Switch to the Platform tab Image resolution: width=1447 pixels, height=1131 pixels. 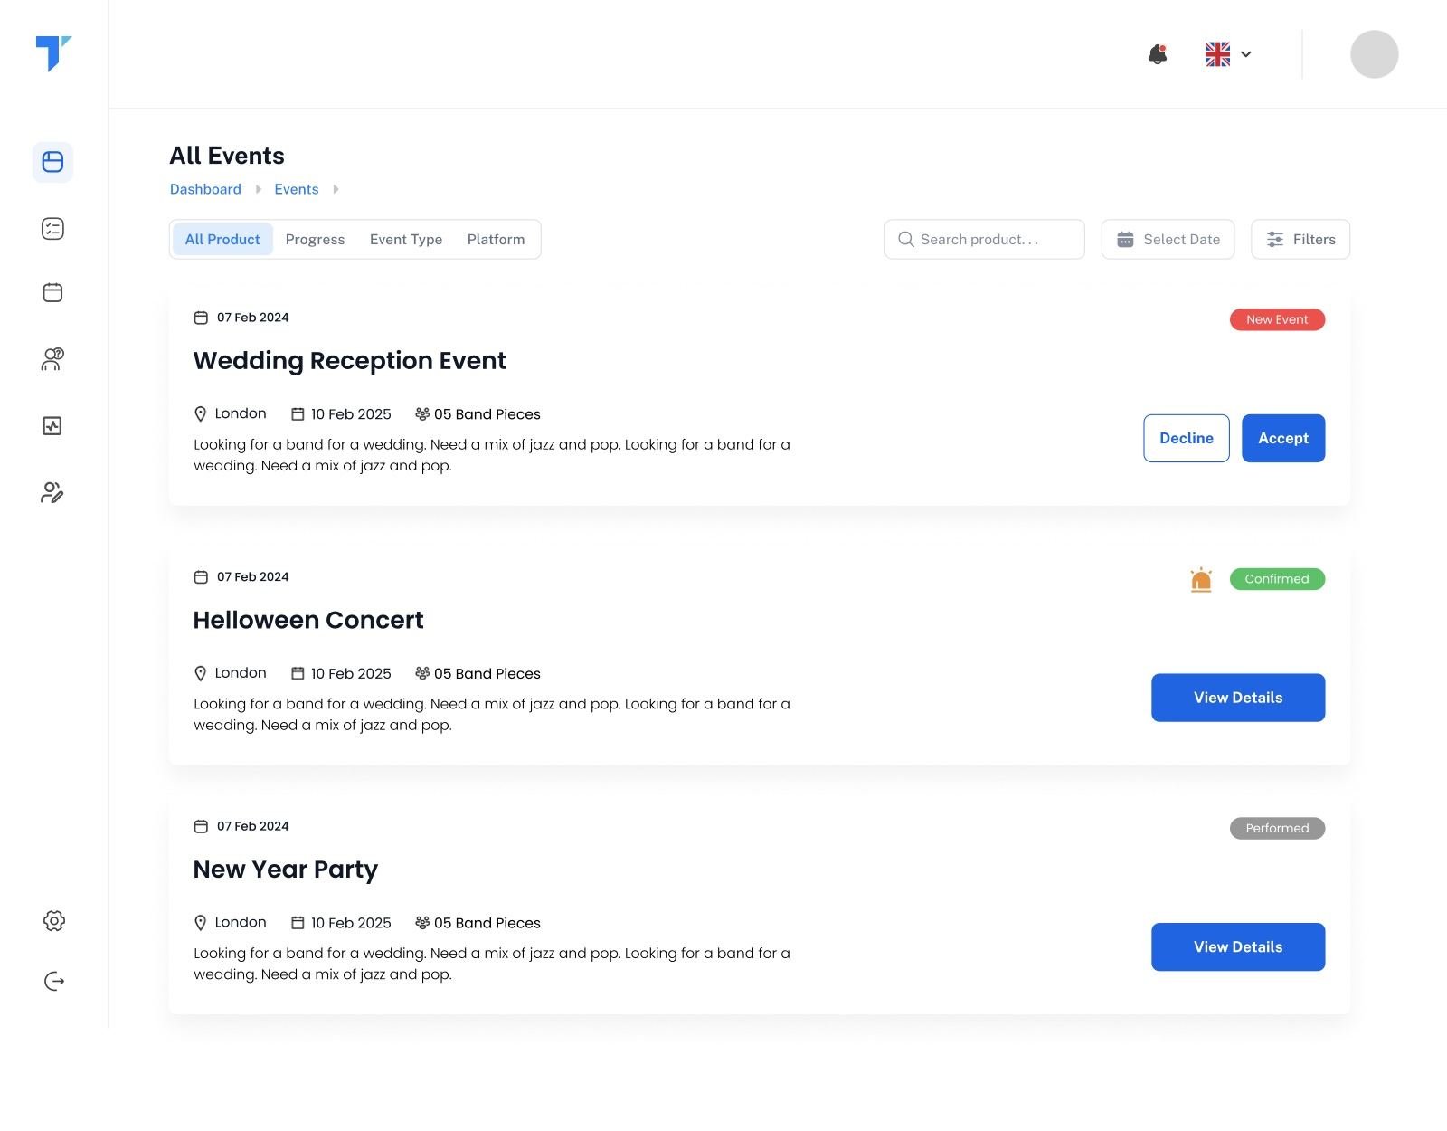[x=496, y=240]
